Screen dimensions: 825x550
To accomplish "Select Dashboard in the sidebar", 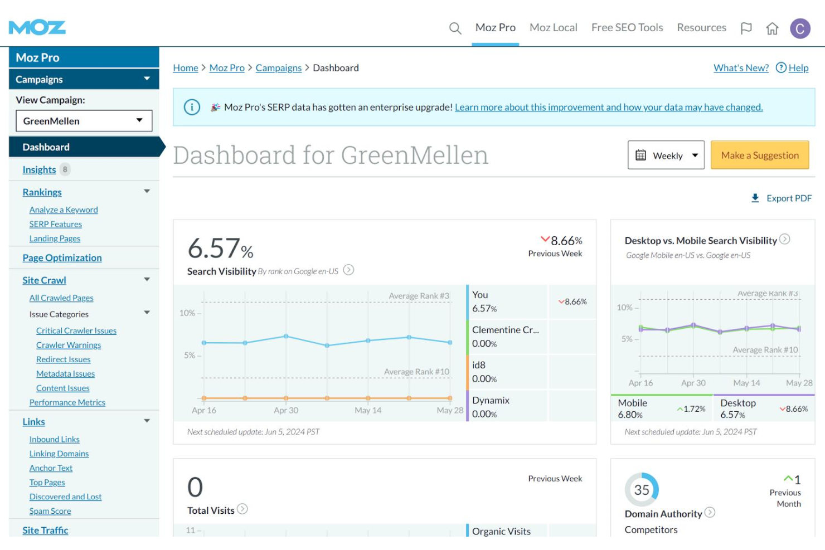I will (84, 147).
